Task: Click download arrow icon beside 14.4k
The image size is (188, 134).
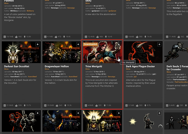Action: [x=145, y=37]
